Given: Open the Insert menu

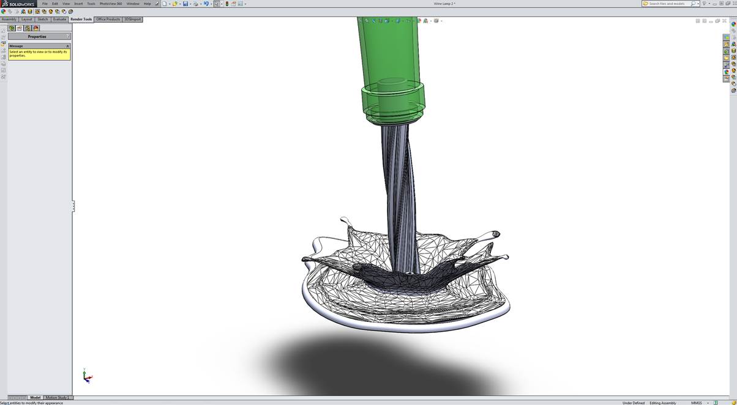Looking at the screenshot, I should (x=78, y=4).
